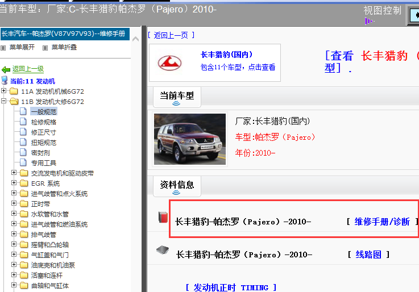Click the 菜单折叠 list icon
The image size is (419, 292).
pyautogui.click(x=45, y=48)
